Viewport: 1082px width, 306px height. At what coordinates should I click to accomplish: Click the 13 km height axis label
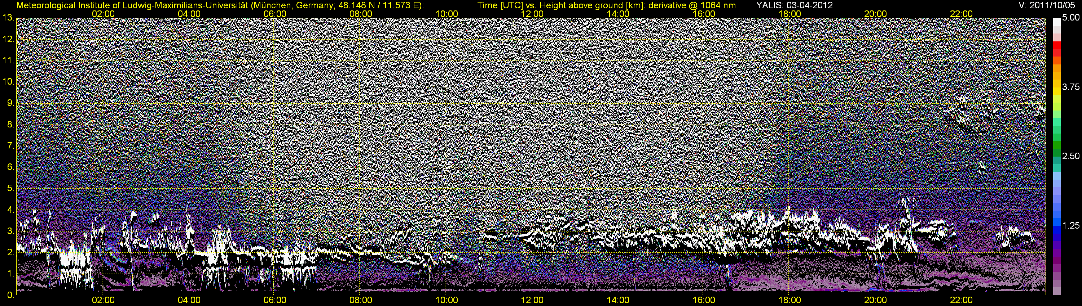pos(8,18)
